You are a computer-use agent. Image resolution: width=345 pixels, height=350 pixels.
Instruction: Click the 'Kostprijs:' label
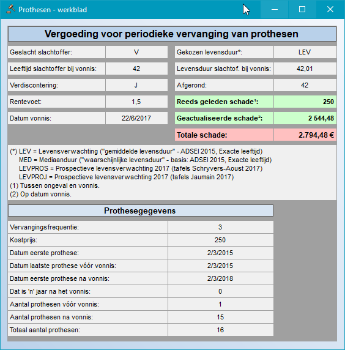[87, 240]
